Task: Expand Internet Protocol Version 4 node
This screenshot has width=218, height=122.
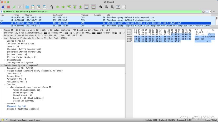Action: coord(2,35)
